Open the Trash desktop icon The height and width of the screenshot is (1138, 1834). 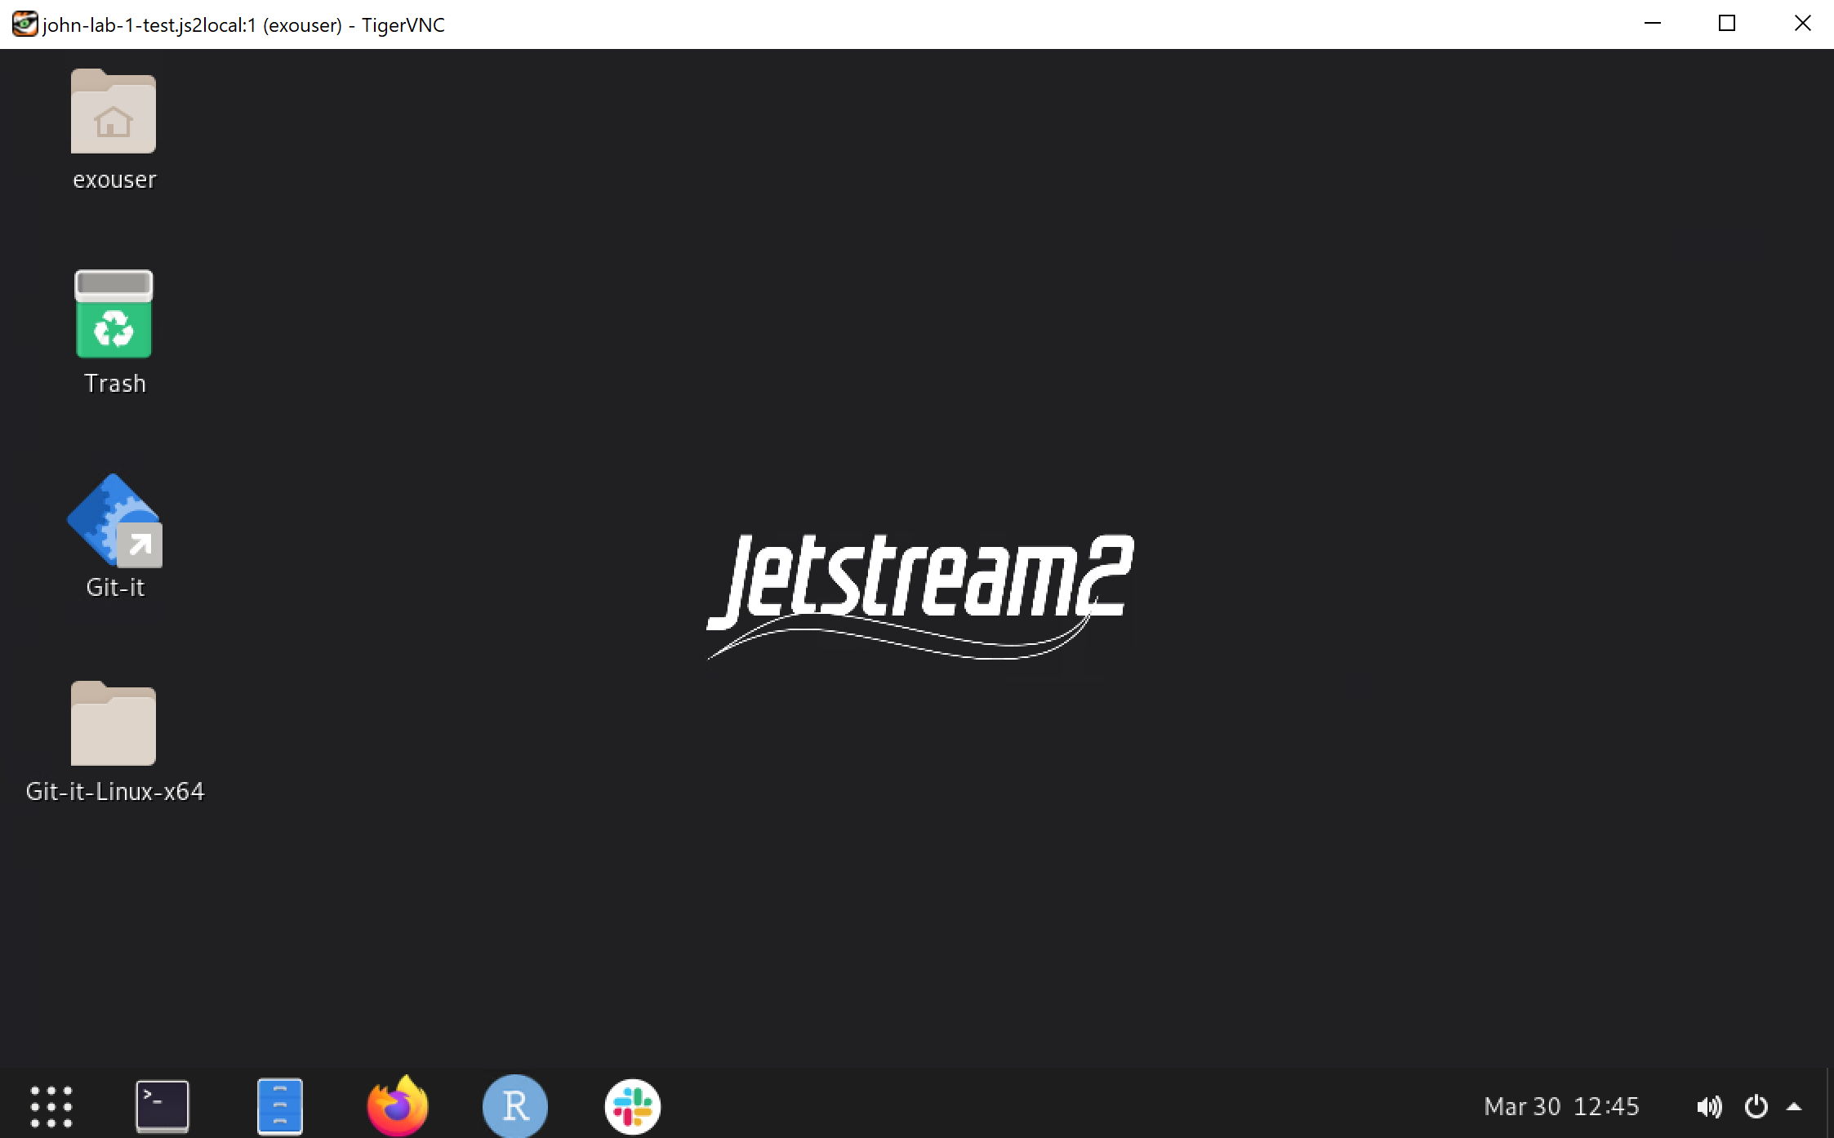(114, 314)
